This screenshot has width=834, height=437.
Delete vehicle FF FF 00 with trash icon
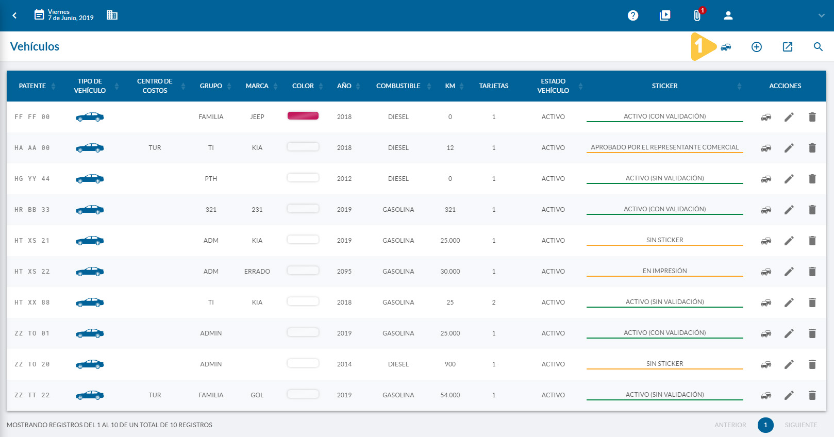[x=812, y=117]
